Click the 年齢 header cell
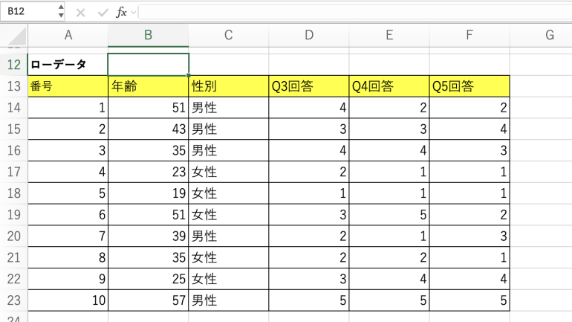Image resolution: width=572 pixels, height=322 pixels. [x=148, y=86]
